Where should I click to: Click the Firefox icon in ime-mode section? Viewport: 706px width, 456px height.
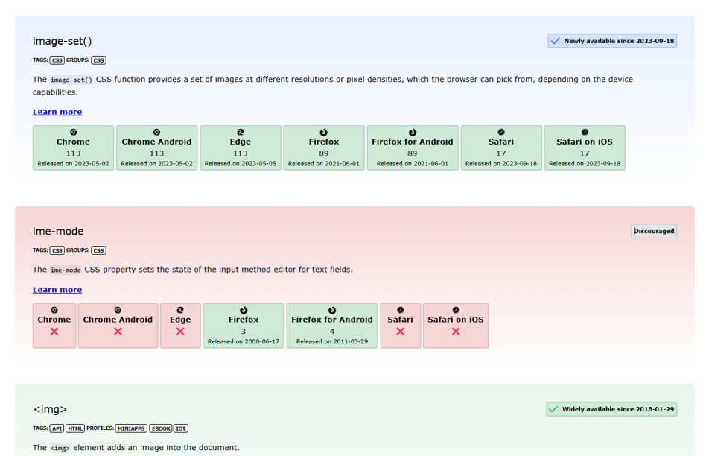[243, 310]
